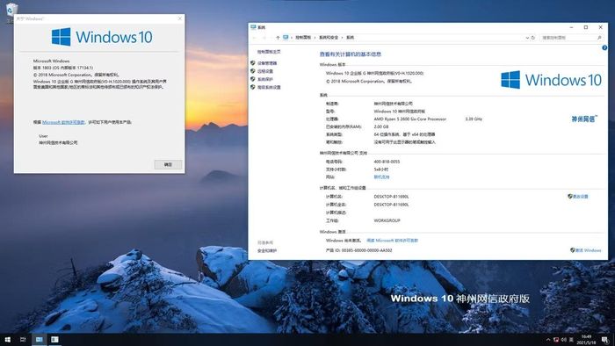Open the online support link (联机支持)

point(381,177)
